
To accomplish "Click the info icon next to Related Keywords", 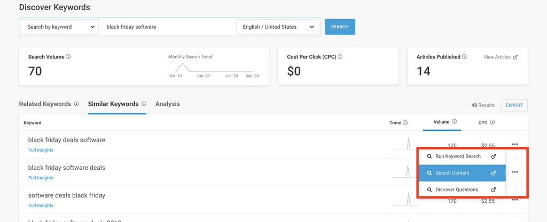I will coord(76,104).
